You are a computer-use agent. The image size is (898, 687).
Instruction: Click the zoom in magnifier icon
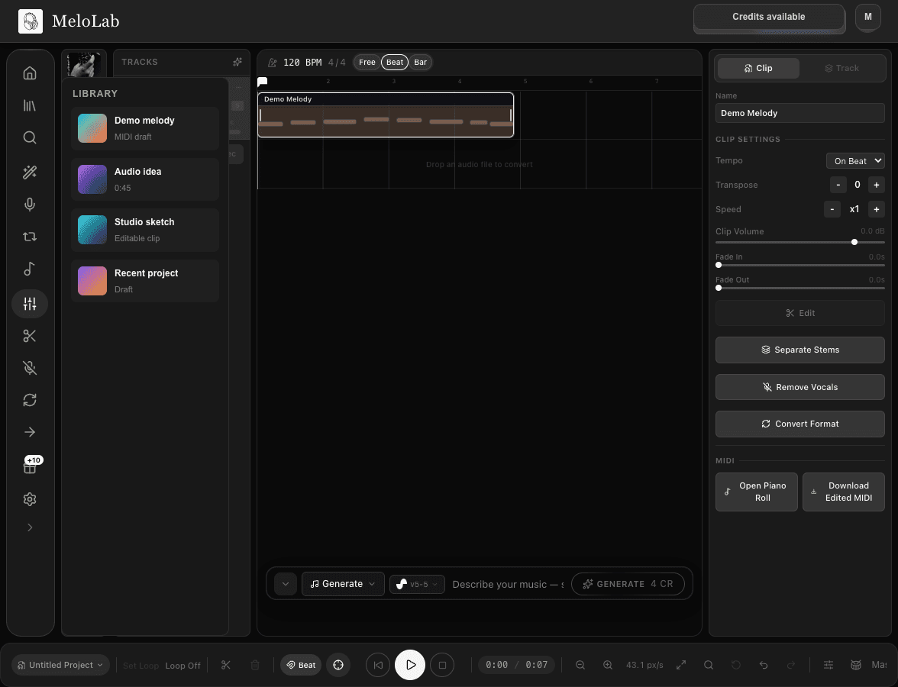point(608,665)
